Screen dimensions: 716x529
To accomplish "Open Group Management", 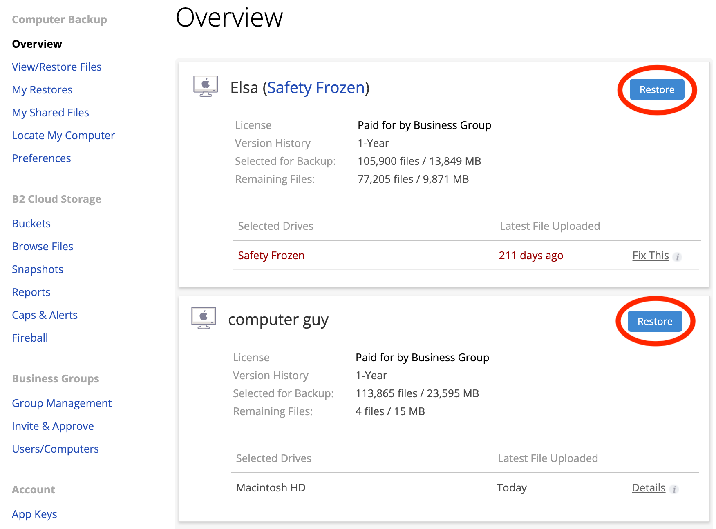I will click(62, 403).
